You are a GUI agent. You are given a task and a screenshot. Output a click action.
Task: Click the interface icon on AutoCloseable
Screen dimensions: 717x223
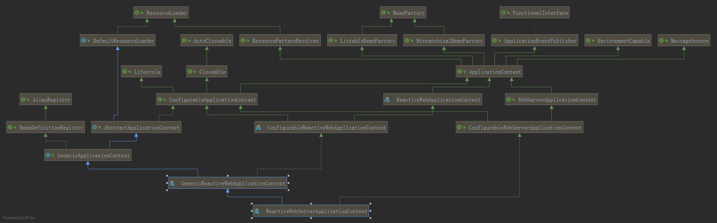pyautogui.click(x=184, y=40)
